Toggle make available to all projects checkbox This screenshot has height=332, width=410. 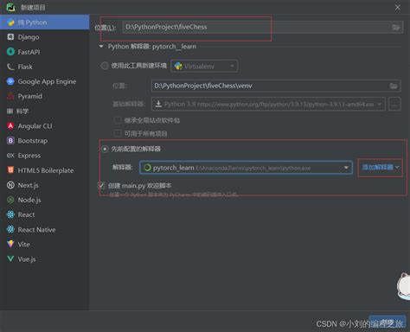[x=118, y=133]
